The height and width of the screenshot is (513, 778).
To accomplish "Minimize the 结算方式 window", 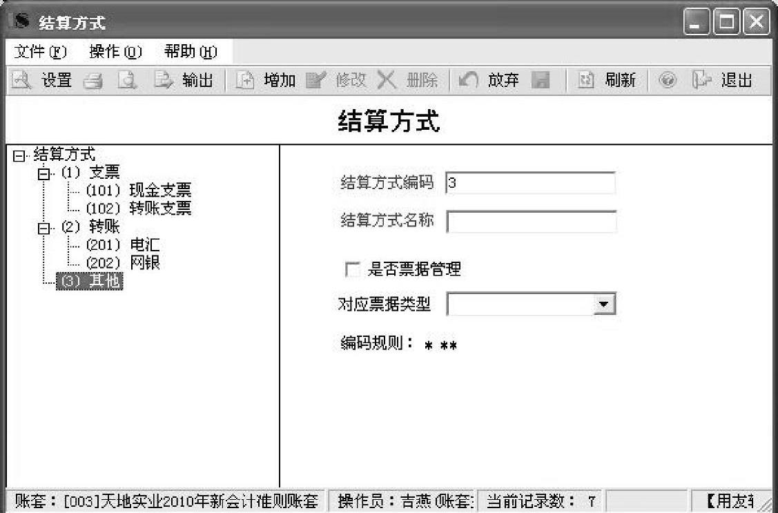I will pyautogui.click(x=696, y=22).
